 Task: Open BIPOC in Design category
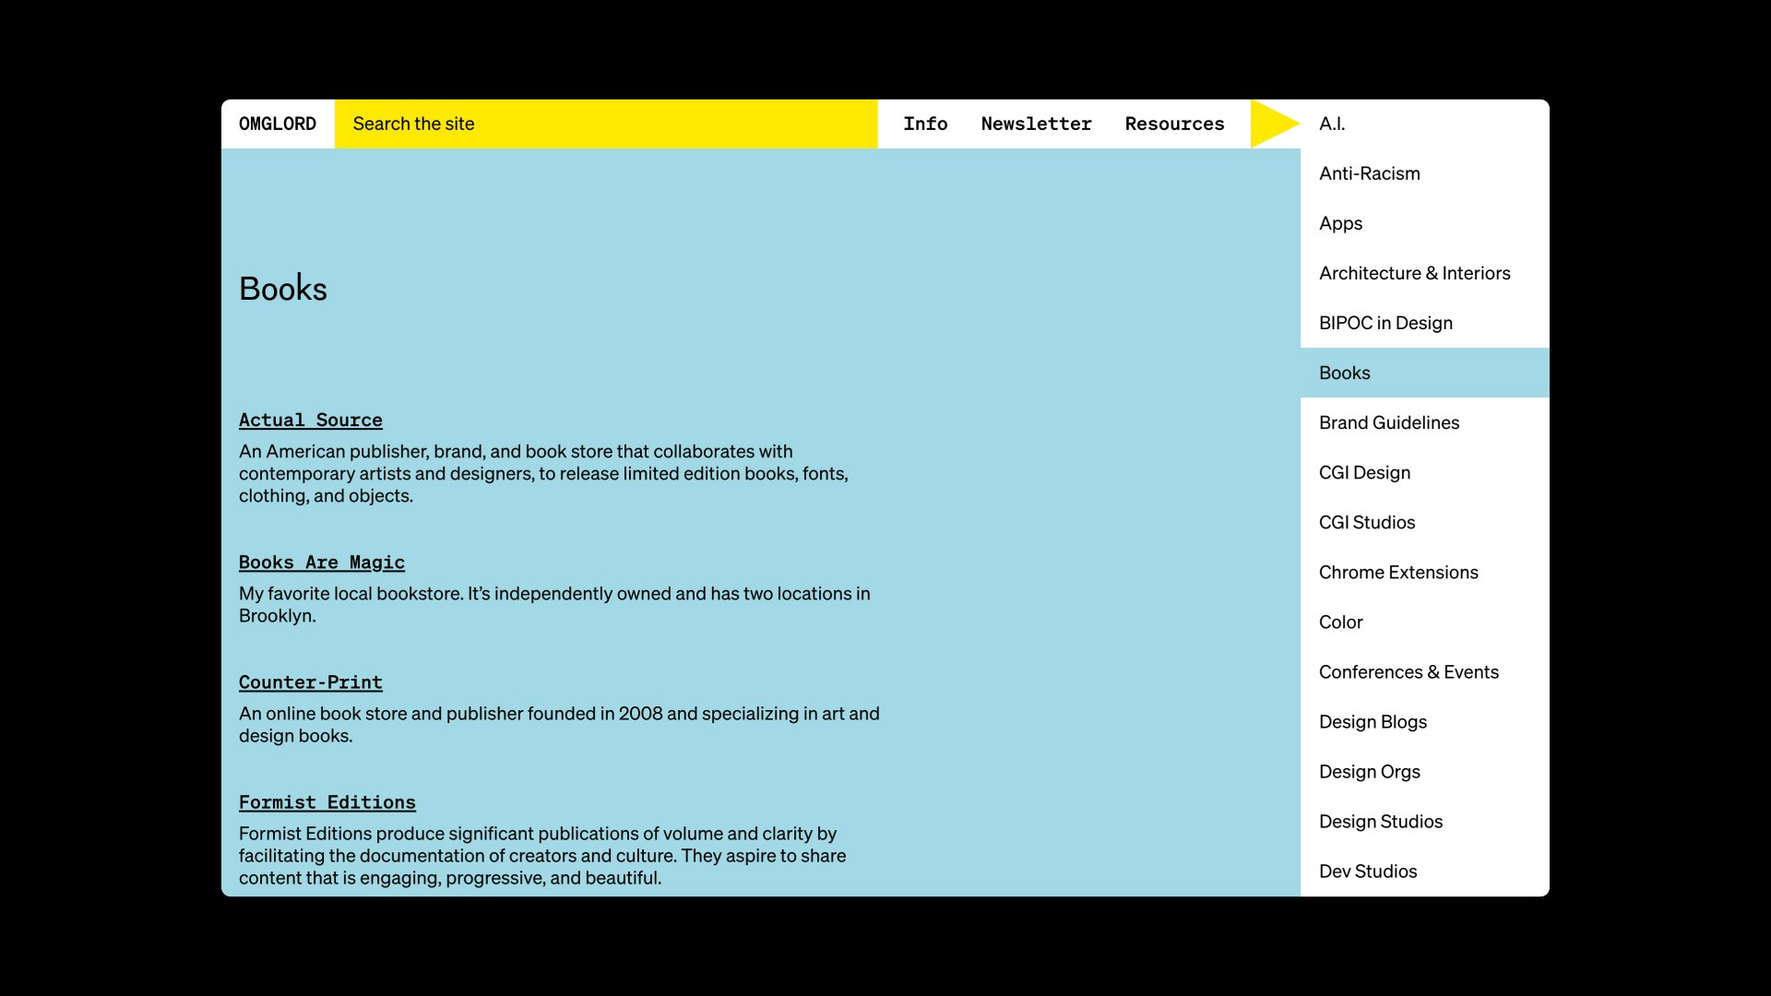coord(1425,323)
